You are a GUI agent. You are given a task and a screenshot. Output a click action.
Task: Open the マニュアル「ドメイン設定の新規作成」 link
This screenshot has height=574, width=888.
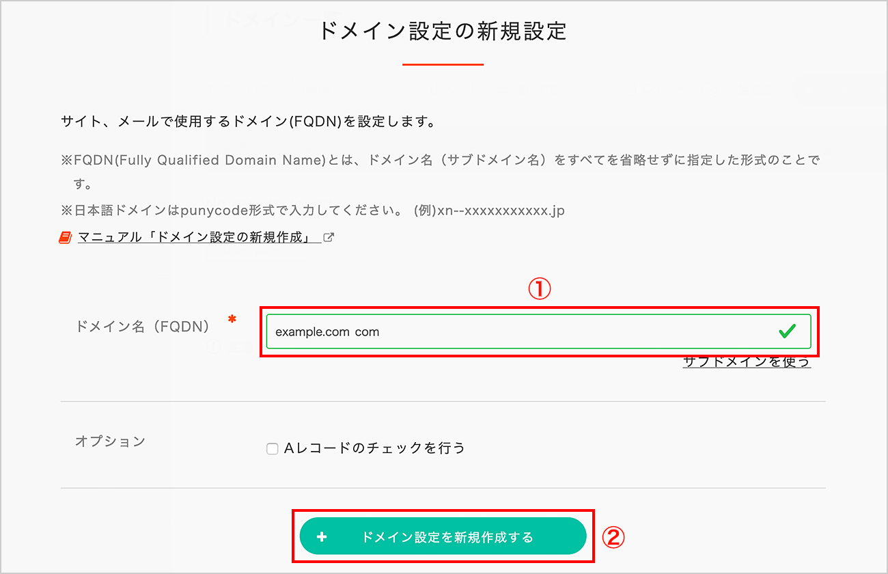[198, 236]
